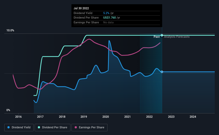Click the 2018 year tick label
Viewport: 219px width, 135px height.
62,117
